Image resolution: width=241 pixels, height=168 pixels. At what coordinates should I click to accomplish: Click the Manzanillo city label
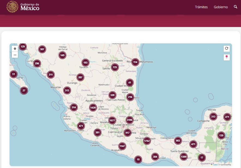coord(69,131)
